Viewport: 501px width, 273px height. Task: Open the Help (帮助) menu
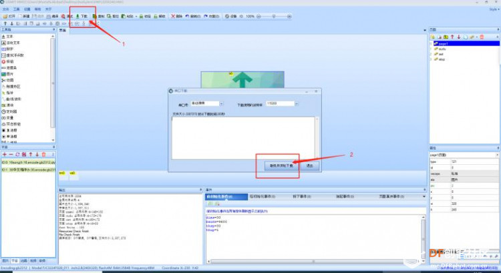37,9
